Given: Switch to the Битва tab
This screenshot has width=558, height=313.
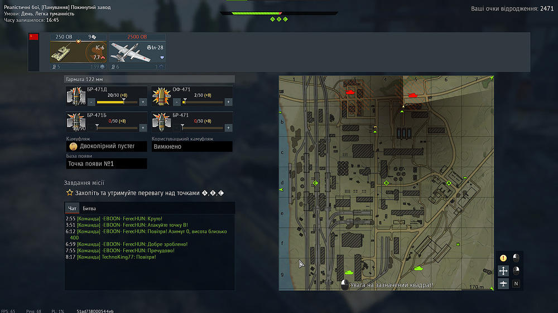Looking at the screenshot, I should pyautogui.click(x=89, y=208).
